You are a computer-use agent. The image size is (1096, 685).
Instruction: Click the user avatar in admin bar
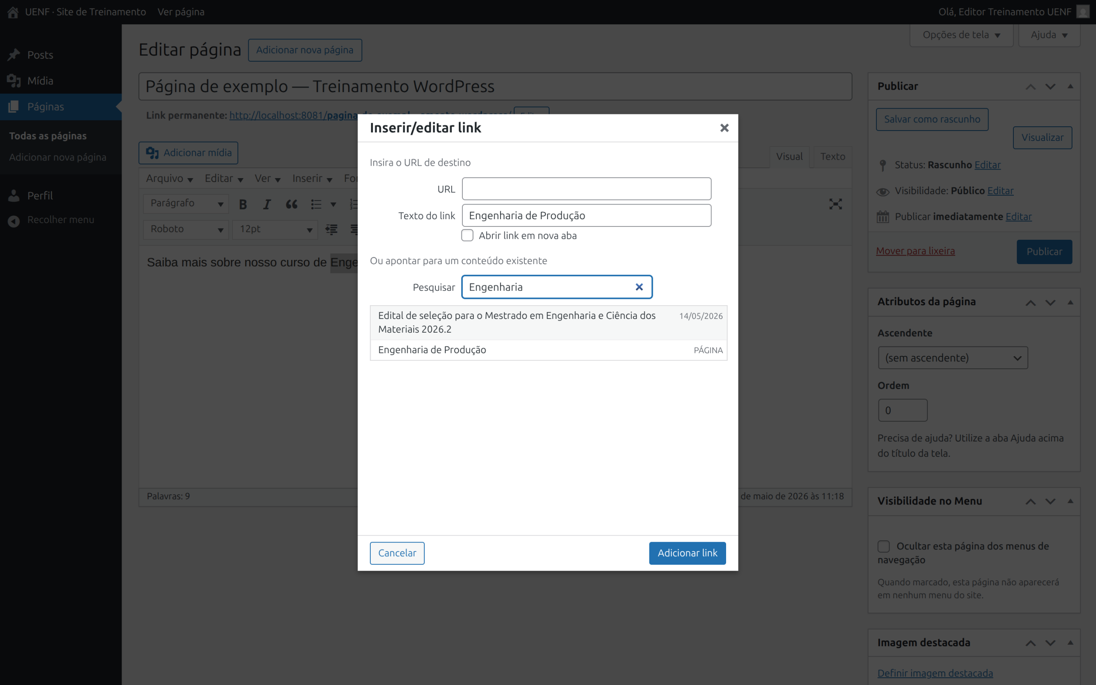1082,12
